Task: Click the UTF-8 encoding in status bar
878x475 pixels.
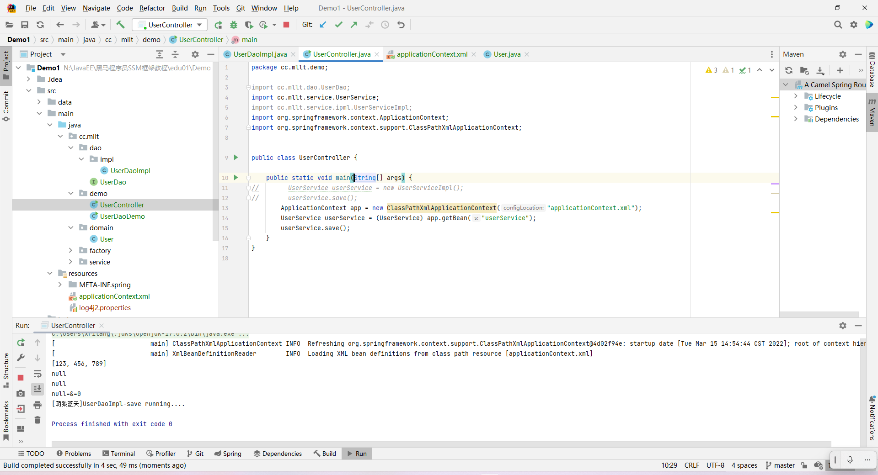Action: [x=715, y=465]
